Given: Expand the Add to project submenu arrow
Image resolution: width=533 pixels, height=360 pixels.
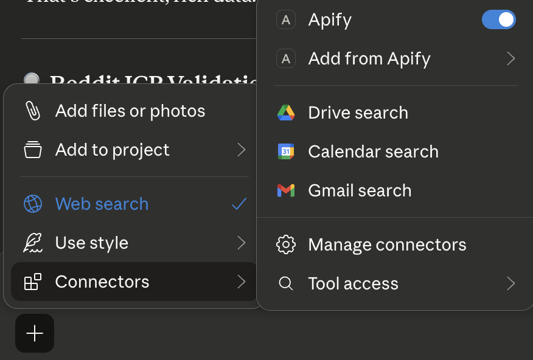Looking at the screenshot, I should tap(242, 150).
